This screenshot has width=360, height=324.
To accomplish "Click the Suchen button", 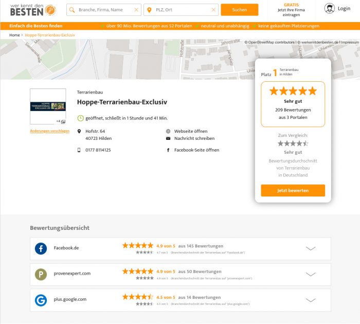I will pyautogui.click(x=240, y=10).
